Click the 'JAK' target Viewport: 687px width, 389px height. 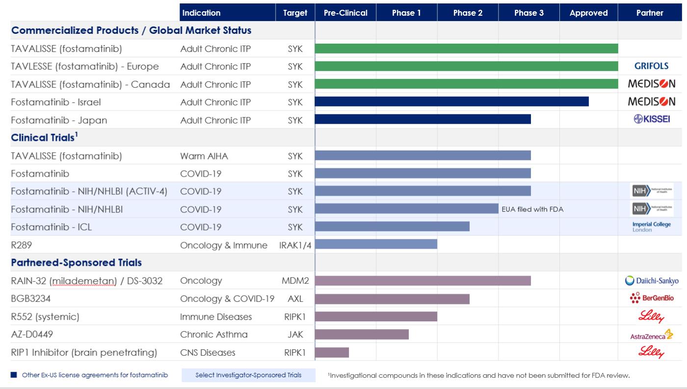tap(295, 335)
